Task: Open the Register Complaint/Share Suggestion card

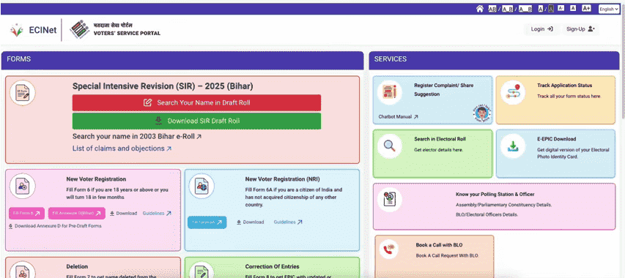Action: tap(432, 100)
